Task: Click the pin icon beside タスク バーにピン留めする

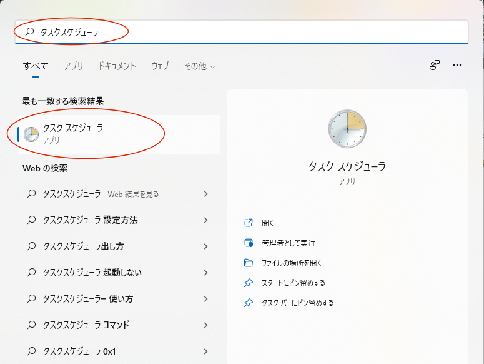Action: point(249,303)
